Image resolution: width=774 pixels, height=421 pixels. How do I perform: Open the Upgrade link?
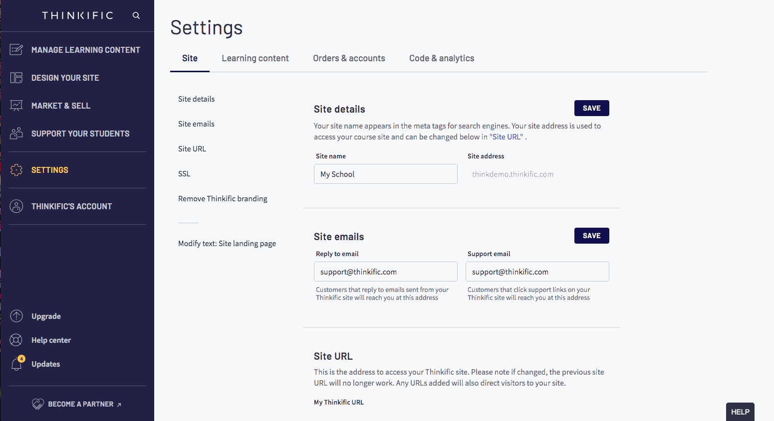(x=46, y=316)
